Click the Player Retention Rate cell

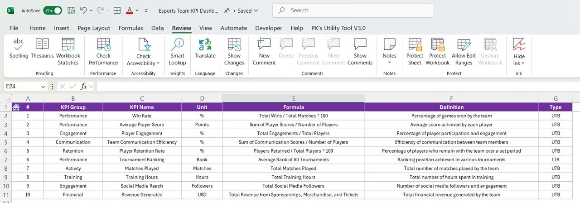click(142, 151)
